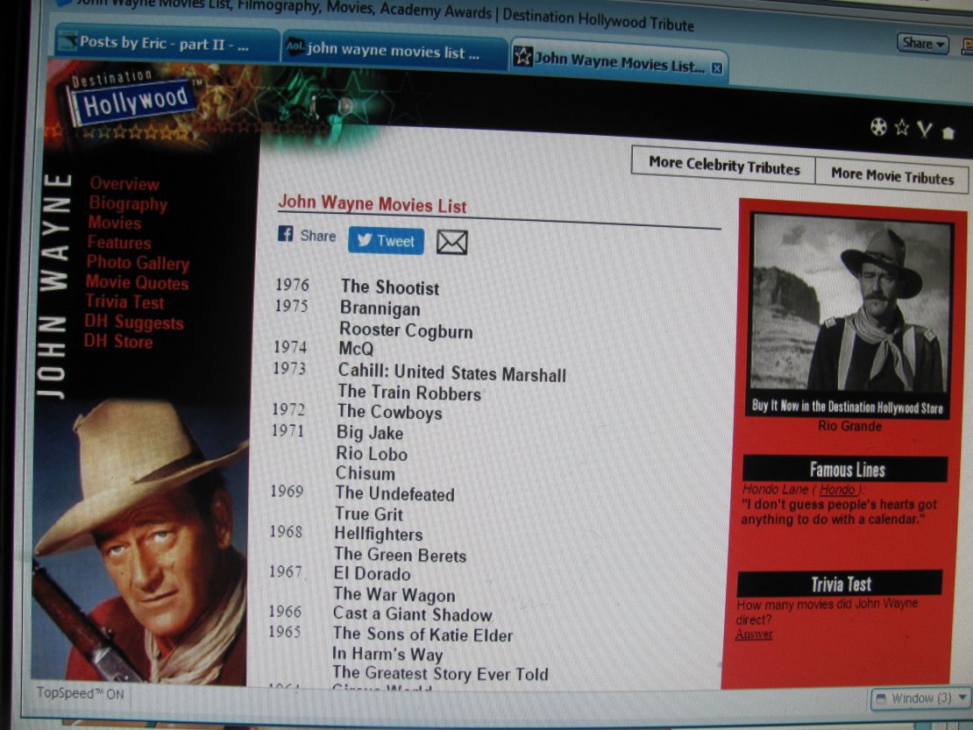Click the Famous Lines header
973x730 pixels.
(845, 470)
